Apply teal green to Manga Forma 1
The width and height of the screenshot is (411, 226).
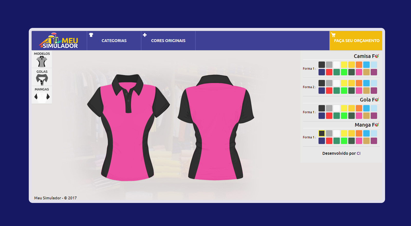coord(337,141)
